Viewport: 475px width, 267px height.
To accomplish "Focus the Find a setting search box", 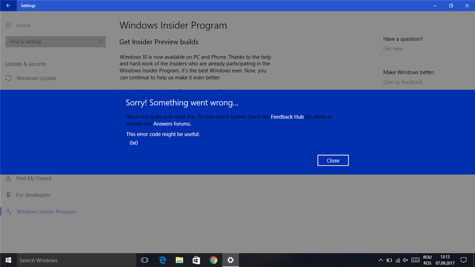I will point(56,42).
